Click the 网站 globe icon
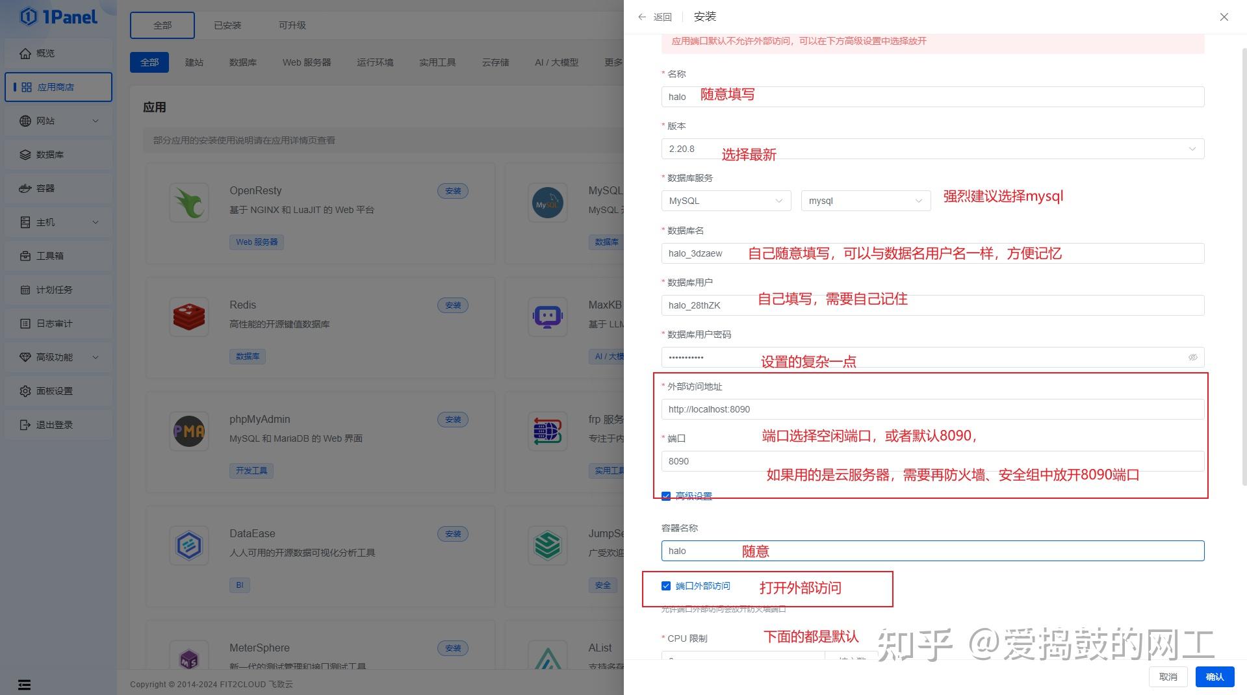 tap(25, 121)
